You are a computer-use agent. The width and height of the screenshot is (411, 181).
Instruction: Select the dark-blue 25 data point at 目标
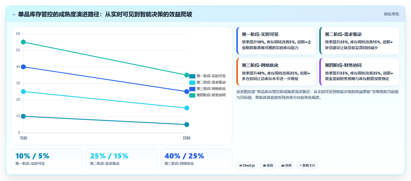(187, 92)
